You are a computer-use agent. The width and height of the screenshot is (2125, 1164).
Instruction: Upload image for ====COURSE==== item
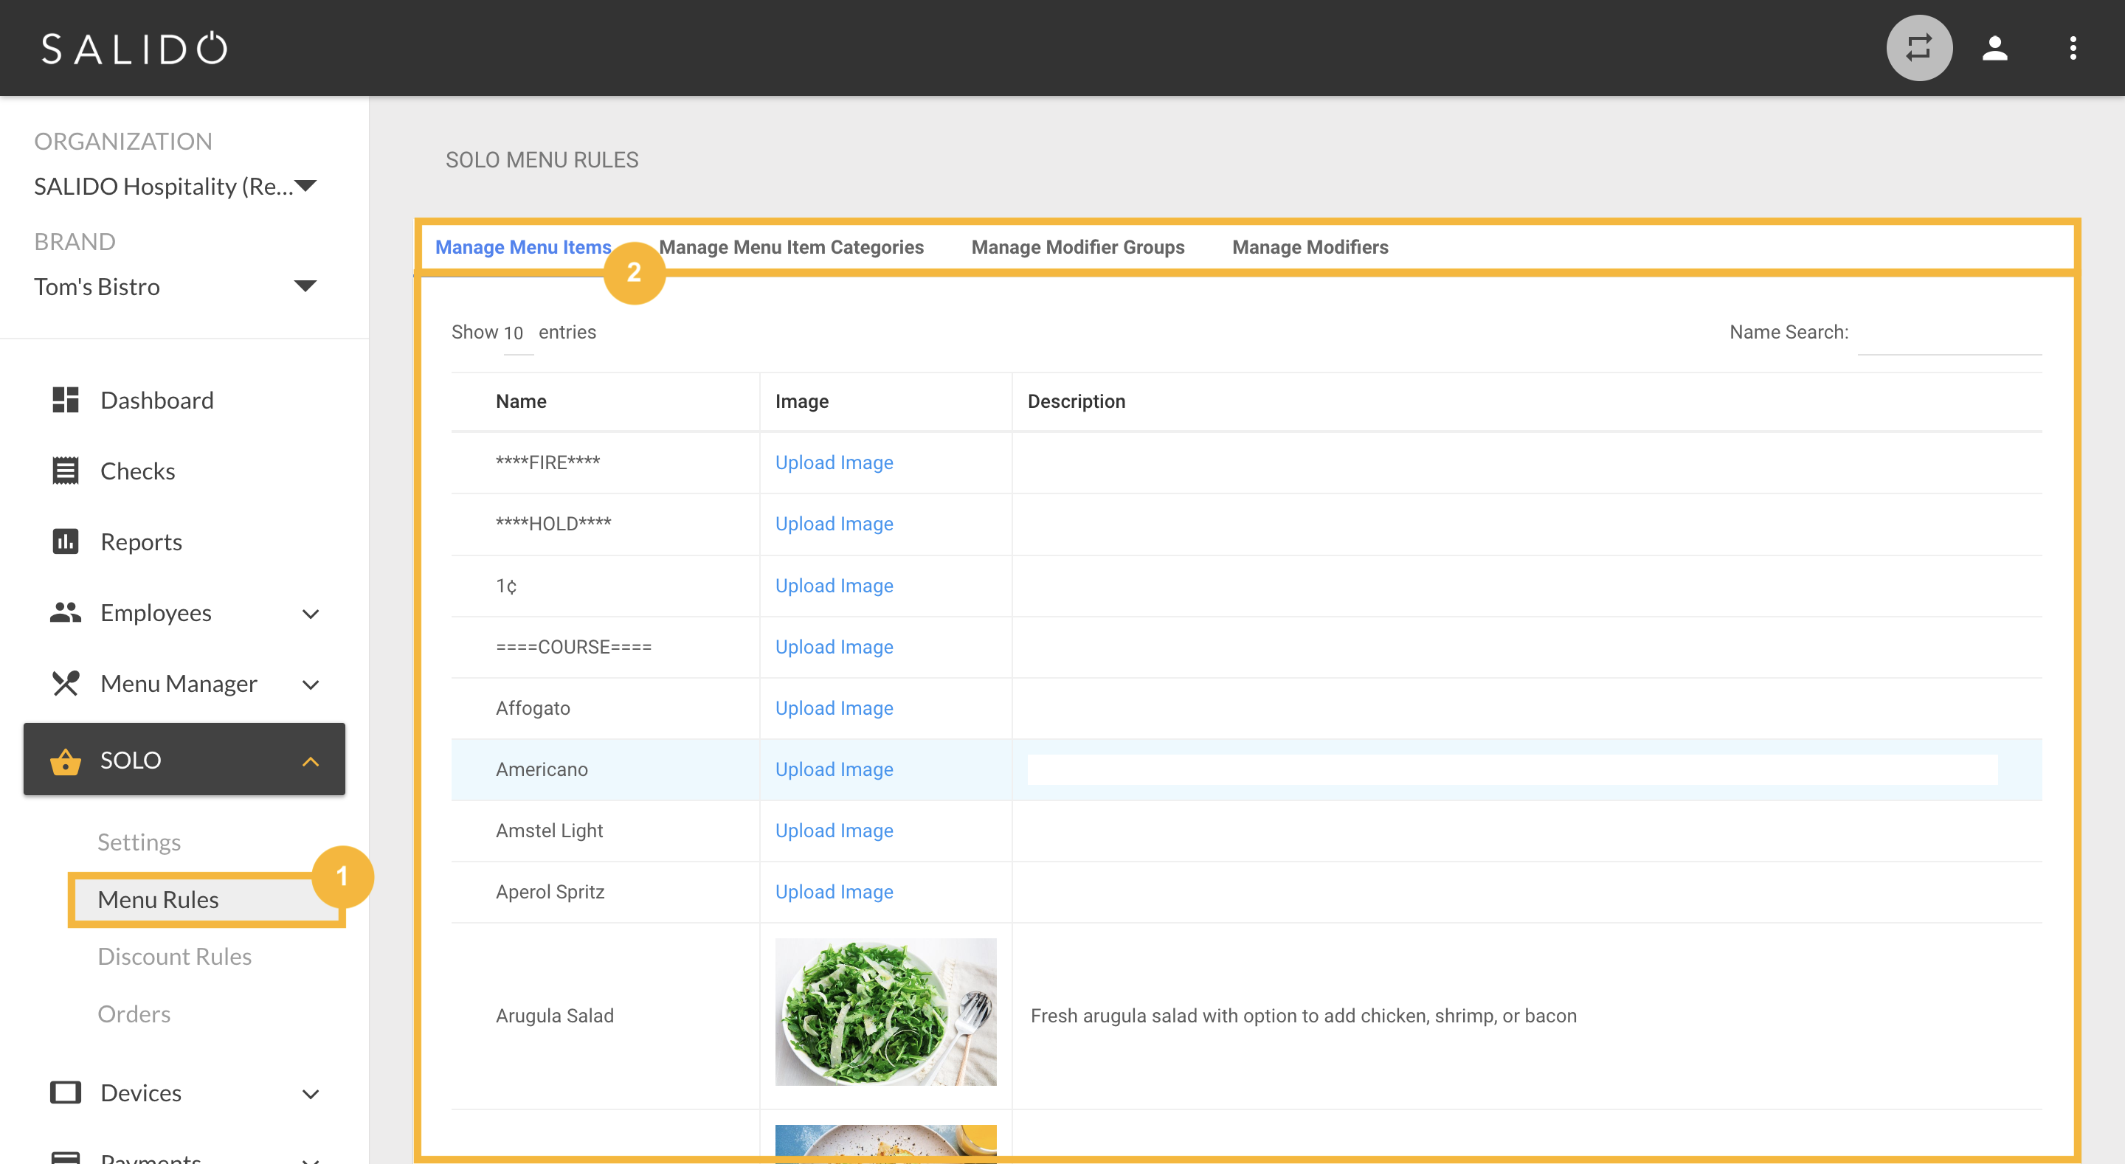click(834, 647)
